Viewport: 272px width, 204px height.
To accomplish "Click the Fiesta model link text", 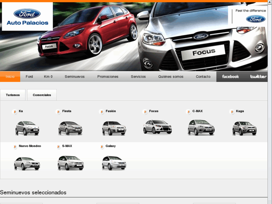I will 67,111.
